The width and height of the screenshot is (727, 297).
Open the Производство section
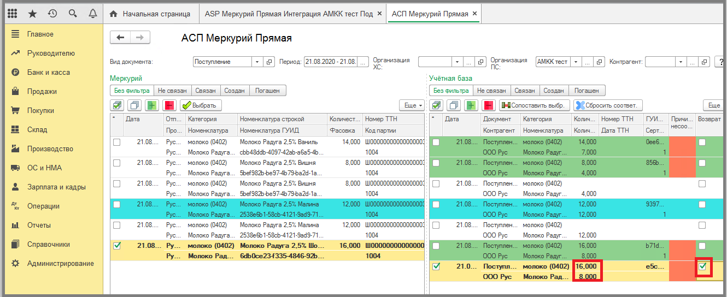tap(50, 148)
